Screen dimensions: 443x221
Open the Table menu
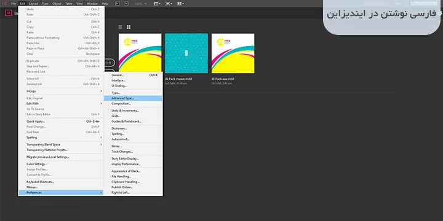69,4
